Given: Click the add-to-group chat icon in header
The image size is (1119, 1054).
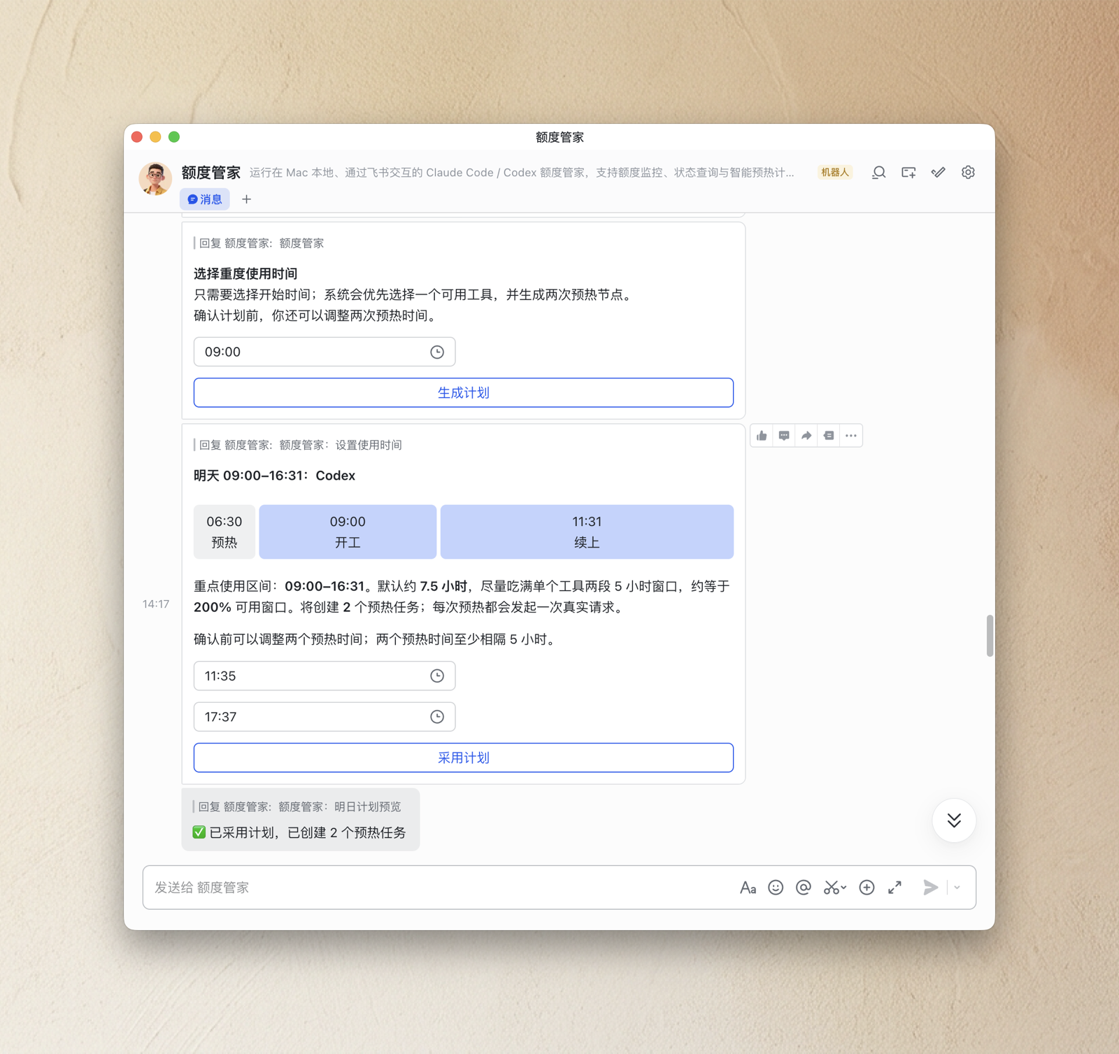Looking at the screenshot, I should click(908, 173).
